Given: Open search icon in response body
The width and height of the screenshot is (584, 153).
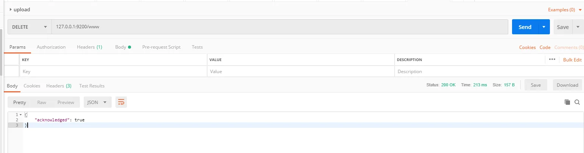Looking at the screenshot, I should click(577, 102).
